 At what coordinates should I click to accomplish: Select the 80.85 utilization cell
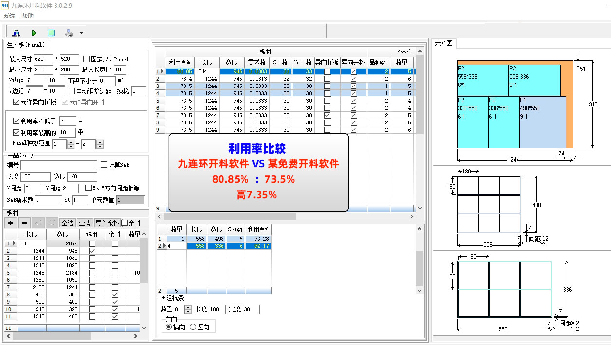[x=180, y=72]
